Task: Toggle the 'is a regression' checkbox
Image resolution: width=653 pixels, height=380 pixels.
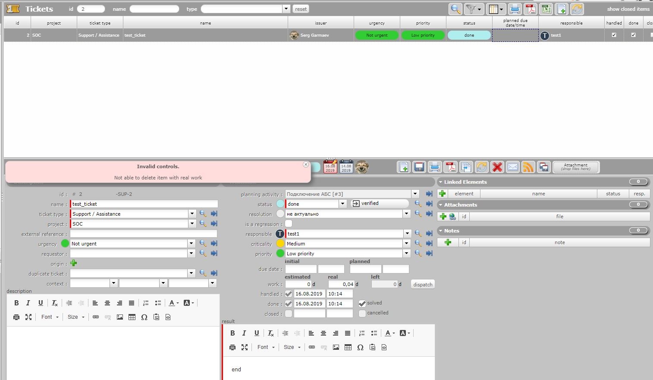Action: point(289,223)
